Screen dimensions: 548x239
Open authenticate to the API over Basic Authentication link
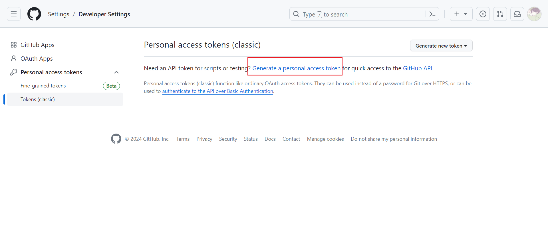(x=218, y=91)
